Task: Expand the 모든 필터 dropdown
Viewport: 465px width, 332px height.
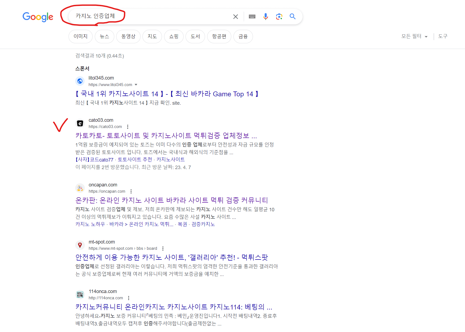Action: coord(414,36)
